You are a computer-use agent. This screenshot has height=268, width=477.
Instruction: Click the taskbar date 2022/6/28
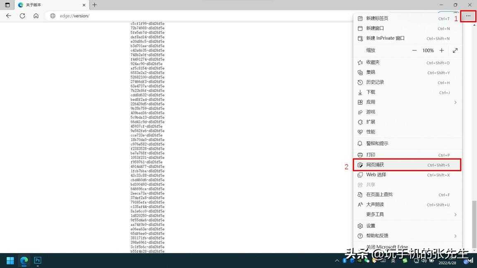pyautogui.click(x=447, y=263)
